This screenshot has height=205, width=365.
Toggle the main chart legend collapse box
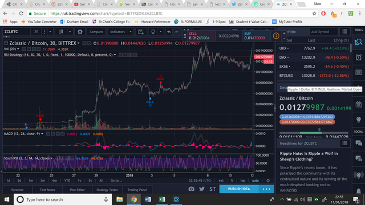(x=6, y=43)
